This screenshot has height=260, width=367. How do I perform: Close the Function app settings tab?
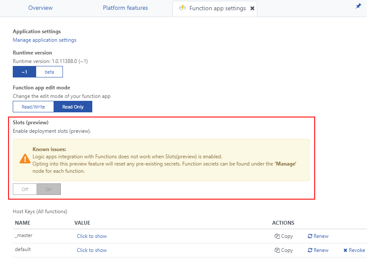[x=252, y=9]
